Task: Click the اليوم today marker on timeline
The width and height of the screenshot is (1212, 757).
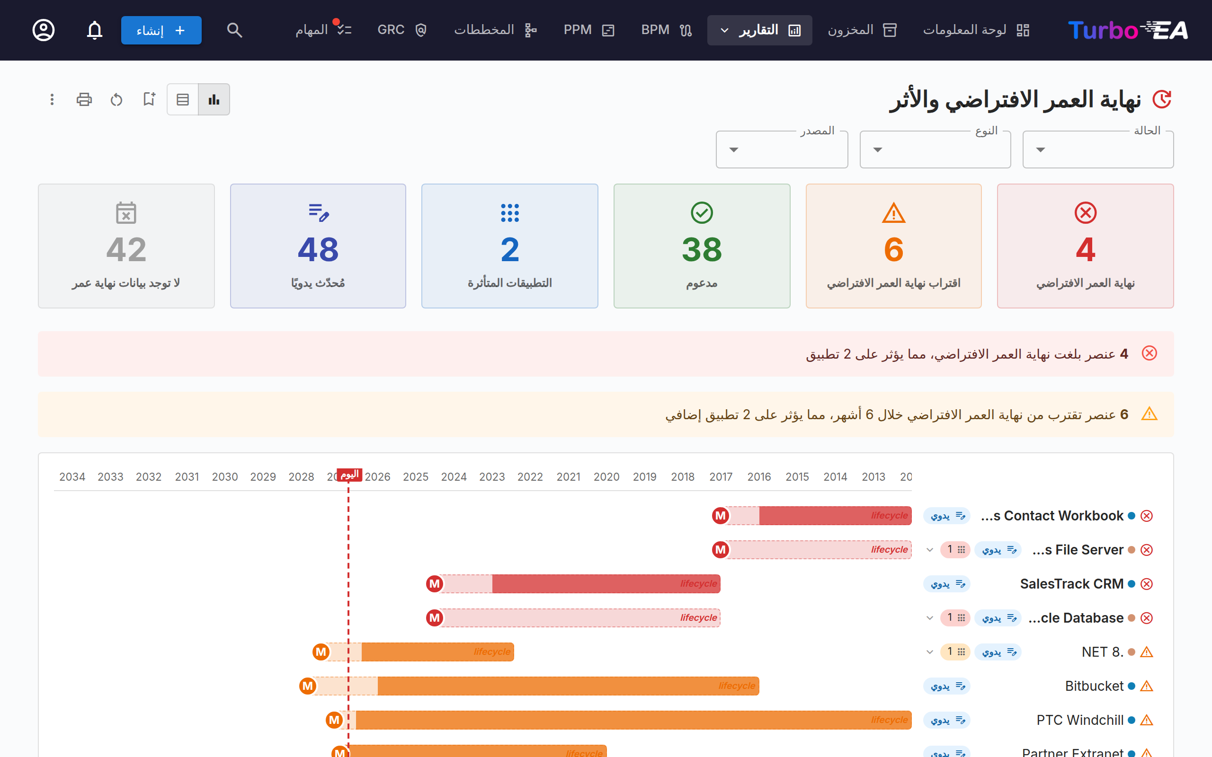Action: tap(349, 475)
